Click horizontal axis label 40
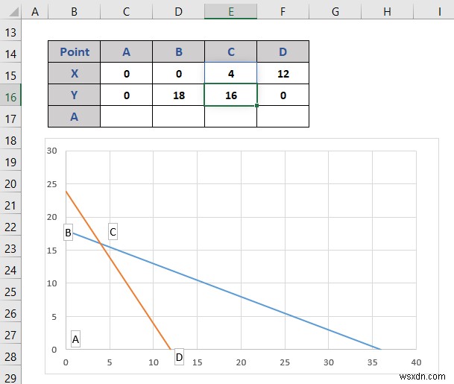Viewport: 454px width, 384px height. pyautogui.click(x=416, y=362)
